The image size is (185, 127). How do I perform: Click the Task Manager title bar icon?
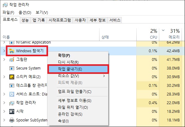(x=5, y=5)
